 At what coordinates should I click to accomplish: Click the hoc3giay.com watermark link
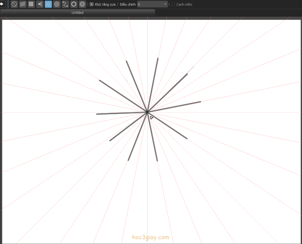pos(151,237)
